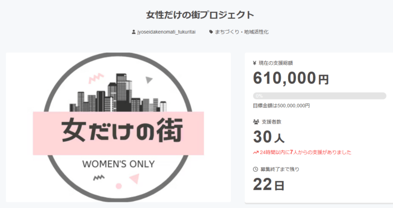Viewport: 393px width, 208px height.
Task: Click the 0% funding progress bar
Action: click(x=319, y=96)
